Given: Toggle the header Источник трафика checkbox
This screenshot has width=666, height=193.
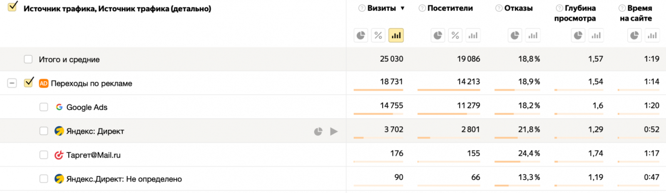Looking at the screenshot, I should pyautogui.click(x=12, y=7).
